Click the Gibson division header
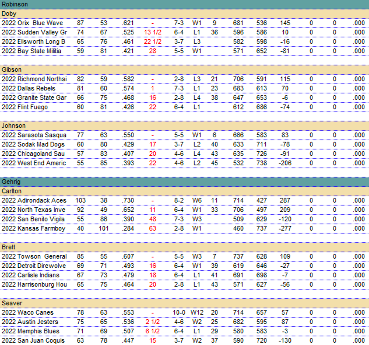This screenshot has width=369, height=345. click(x=184, y=70)
